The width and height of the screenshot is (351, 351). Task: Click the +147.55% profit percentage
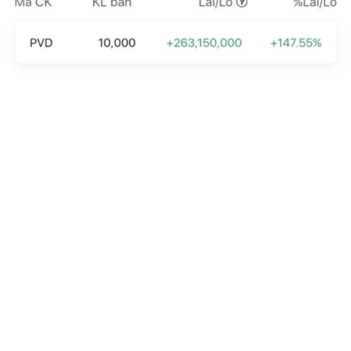(295, 43)
